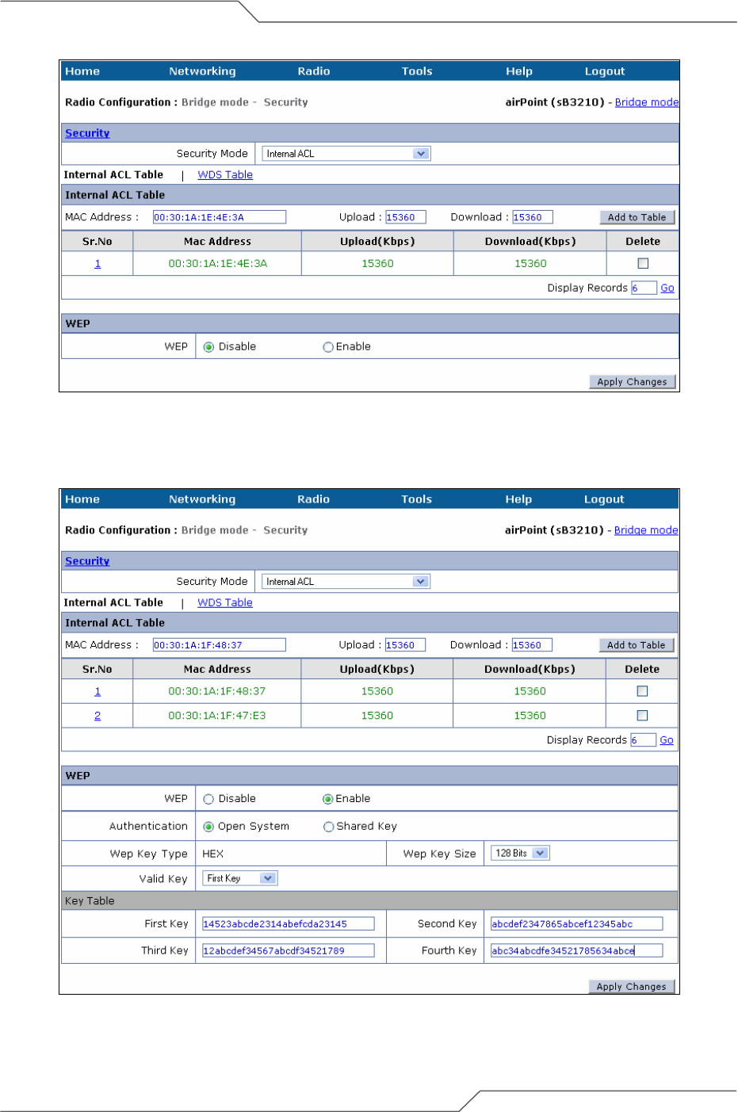738x1112 pixels.
Task: Check Delete box for 00:30:1A:1F:47:E3
Action: [x=642, y=715]
